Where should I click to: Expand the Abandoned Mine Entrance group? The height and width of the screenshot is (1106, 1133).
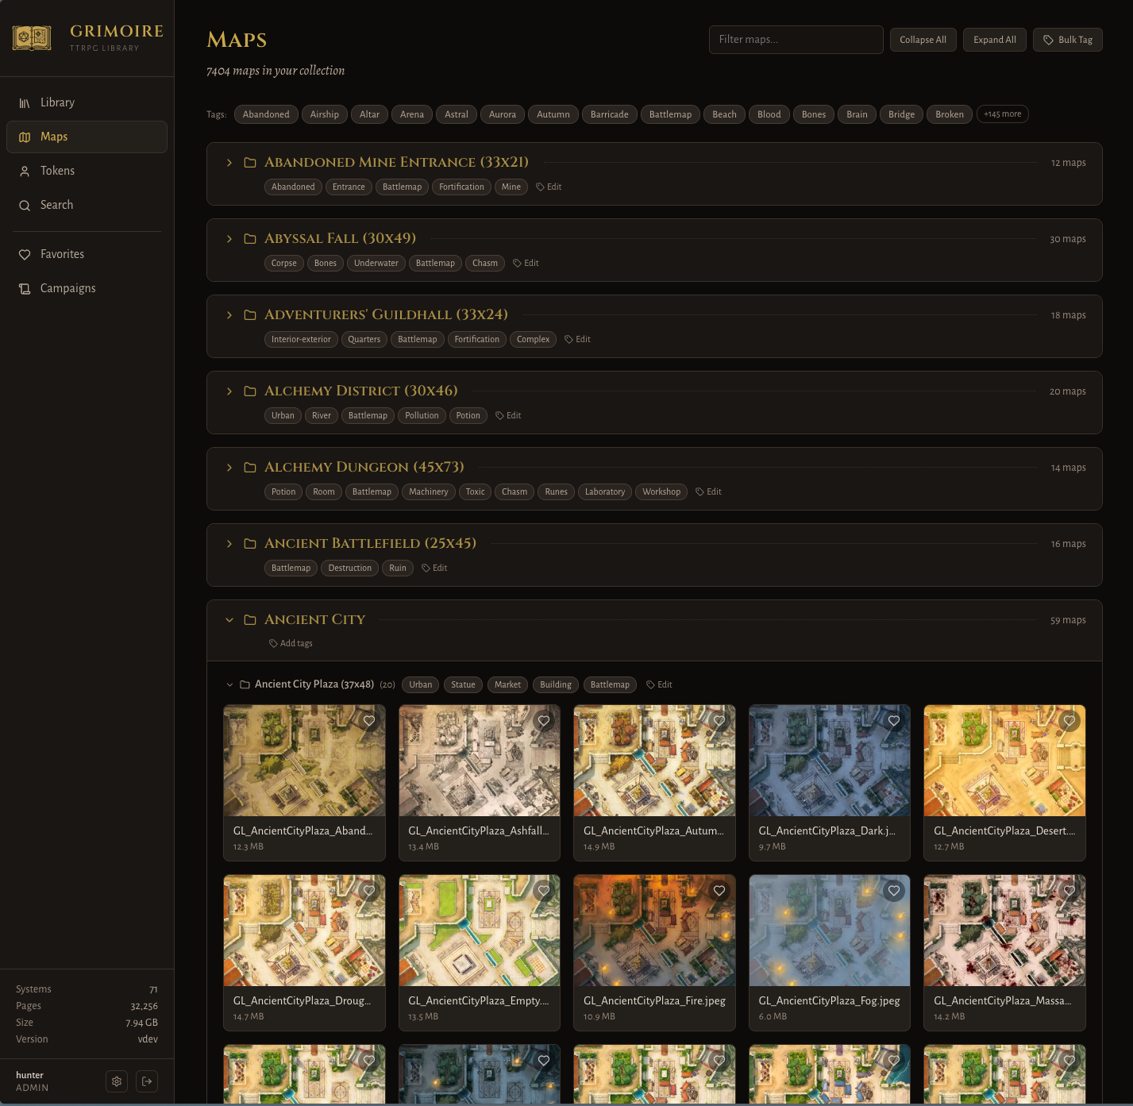pyautogui.click(x=229, y=163)
